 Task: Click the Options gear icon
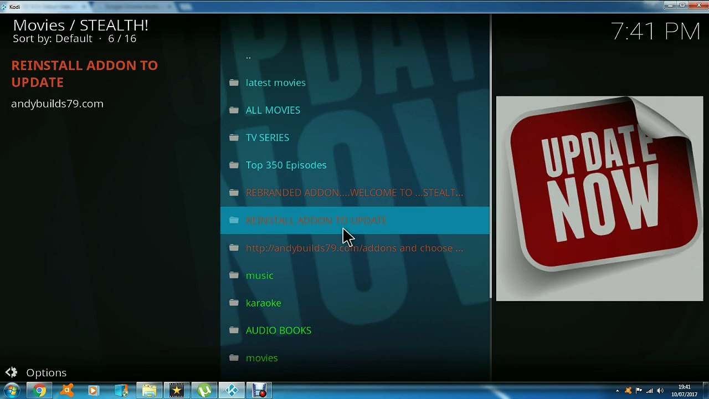point(11,372)
